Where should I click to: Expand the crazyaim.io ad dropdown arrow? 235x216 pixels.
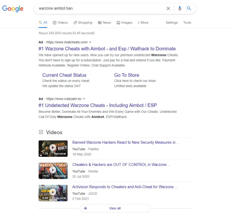84,99
